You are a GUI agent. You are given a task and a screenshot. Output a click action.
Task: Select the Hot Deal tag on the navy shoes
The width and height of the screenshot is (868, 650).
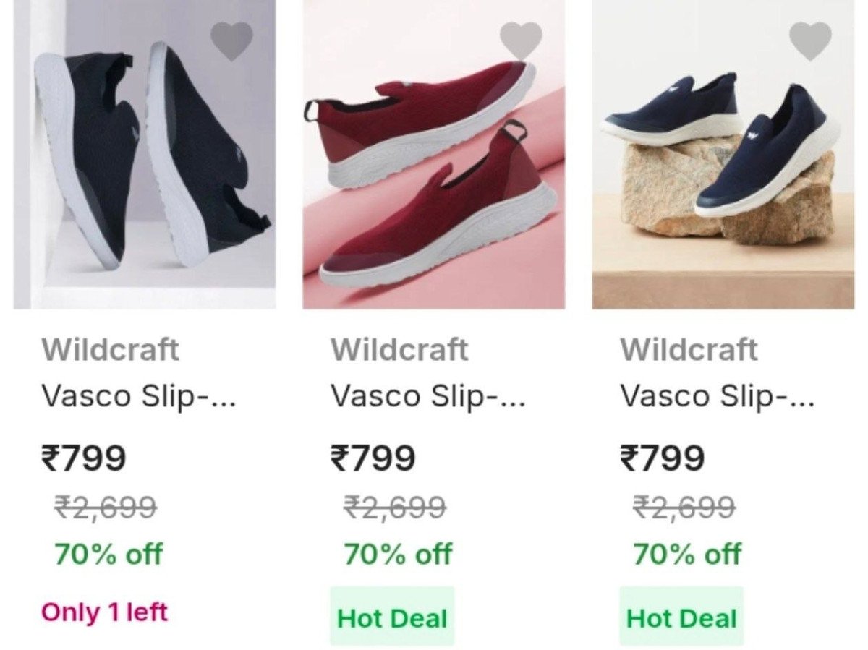(x=681, y=618)
